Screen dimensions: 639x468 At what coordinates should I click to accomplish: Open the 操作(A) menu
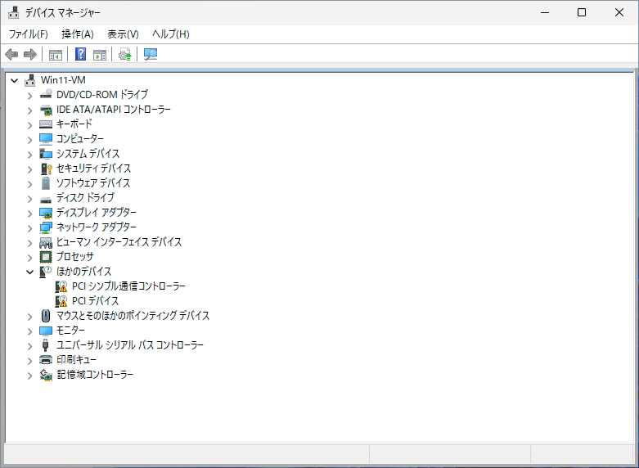point(78,34)
